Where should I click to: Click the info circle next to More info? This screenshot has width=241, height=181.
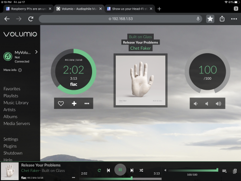click(x=20, y=70)
